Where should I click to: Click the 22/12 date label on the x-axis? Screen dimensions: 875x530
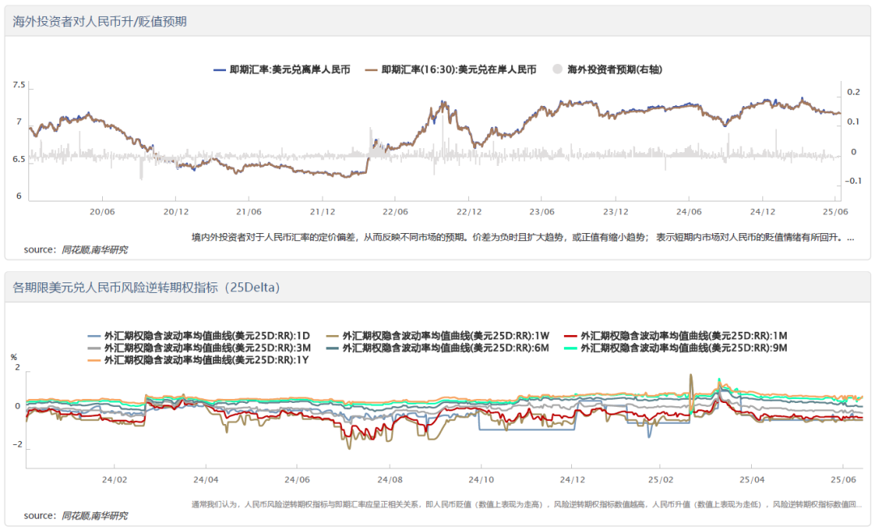pos(469,212)
